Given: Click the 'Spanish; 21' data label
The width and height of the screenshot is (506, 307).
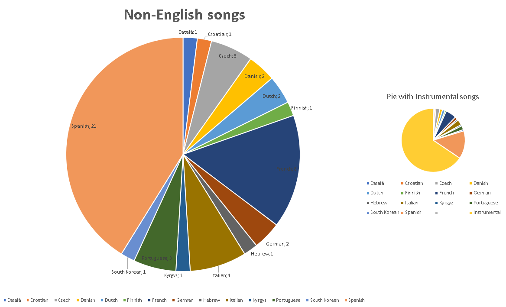Looking at the screenshot, I should click(x=84, y=126).
